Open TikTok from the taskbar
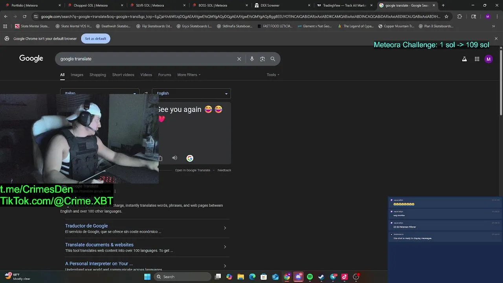503x283 pixels. click(344, 277)
